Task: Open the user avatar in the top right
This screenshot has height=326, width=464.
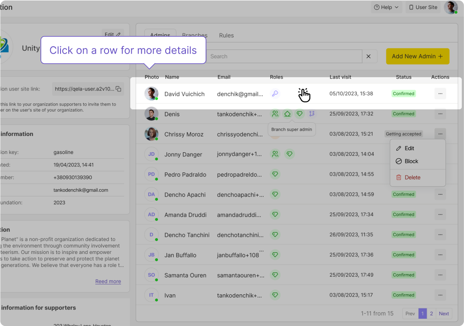Action: 450,7
